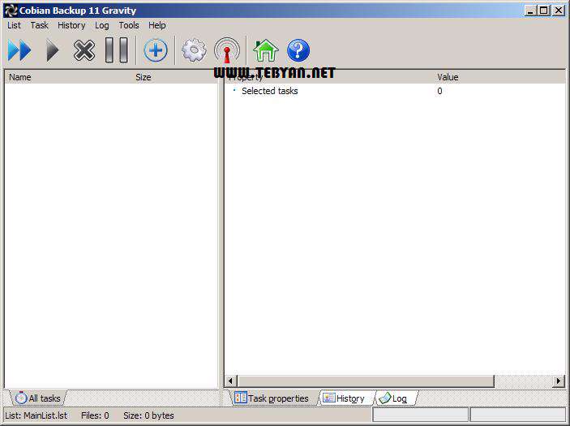Abort the backup with the X icon

click(x=84, y=49)
